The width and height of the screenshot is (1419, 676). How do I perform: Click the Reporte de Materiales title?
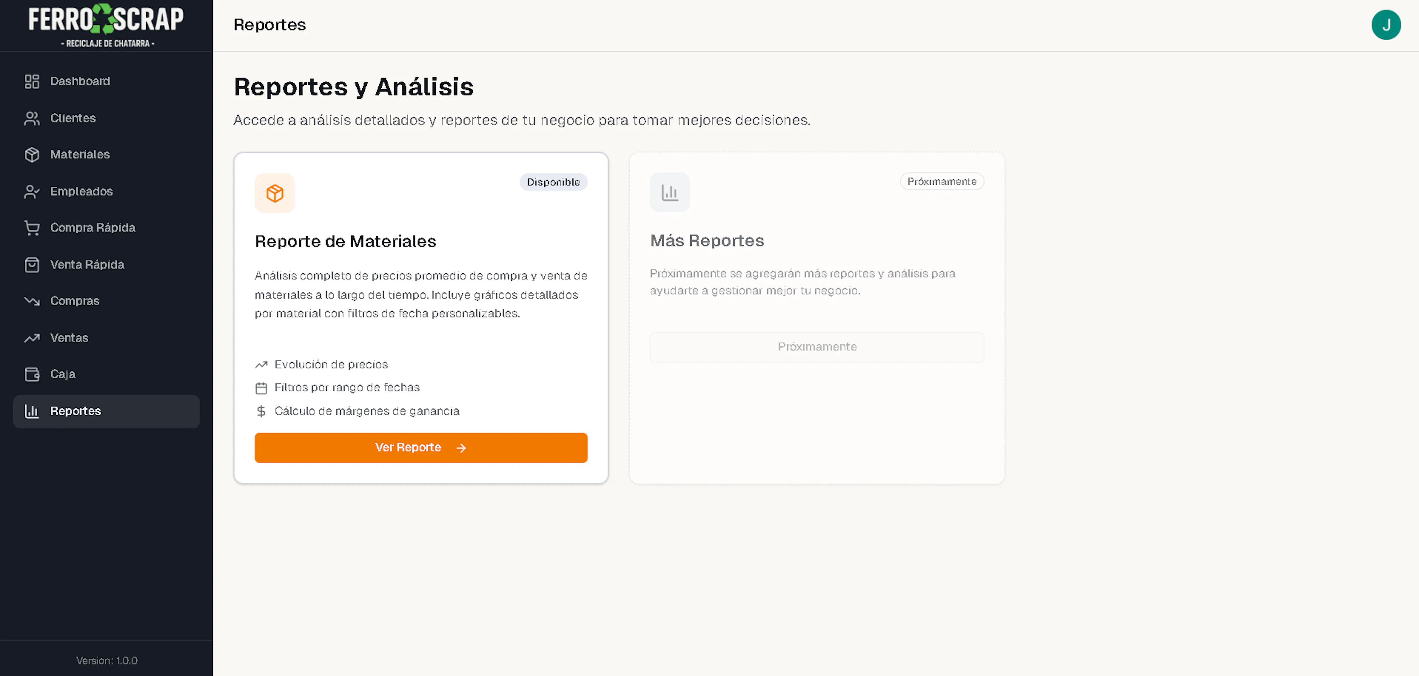346,241
